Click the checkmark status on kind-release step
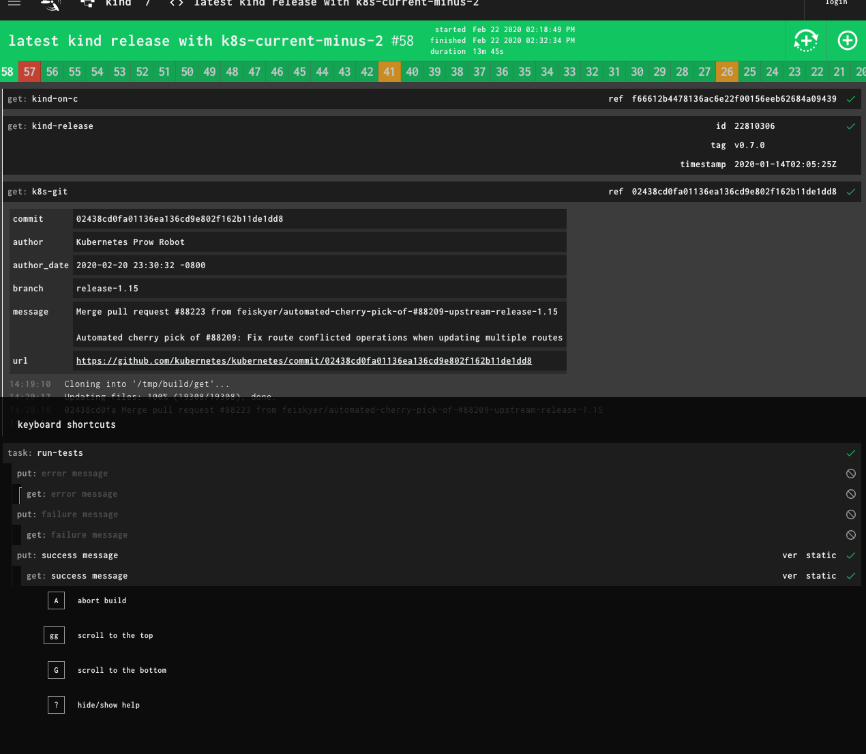Viewport: 866px width, 754px height. pyautogui.click(x=850, y=126)
